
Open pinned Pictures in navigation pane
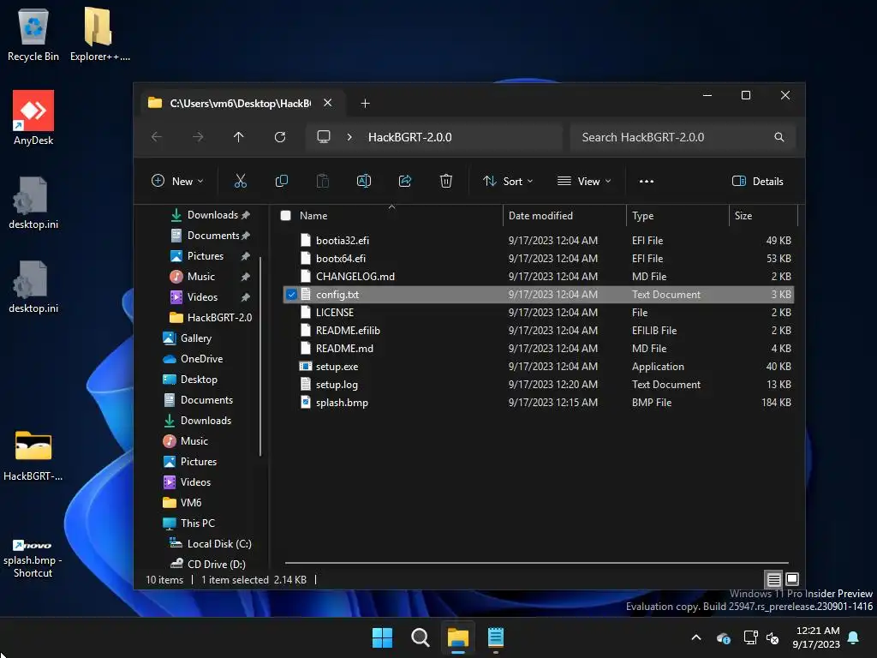(x=209, y=255)
